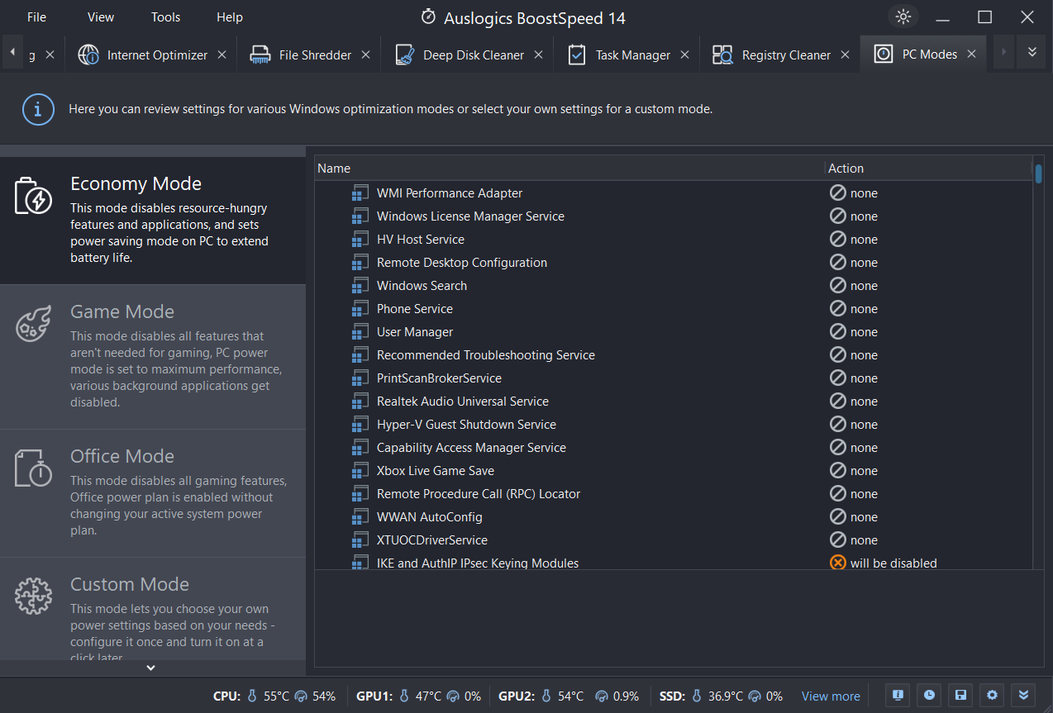Click the Economy Mode battery icon

click(34, 197)
